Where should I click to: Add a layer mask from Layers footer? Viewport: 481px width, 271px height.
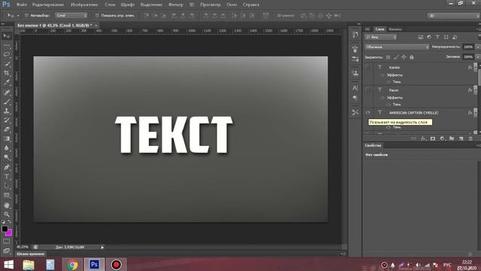click(433, 139)
